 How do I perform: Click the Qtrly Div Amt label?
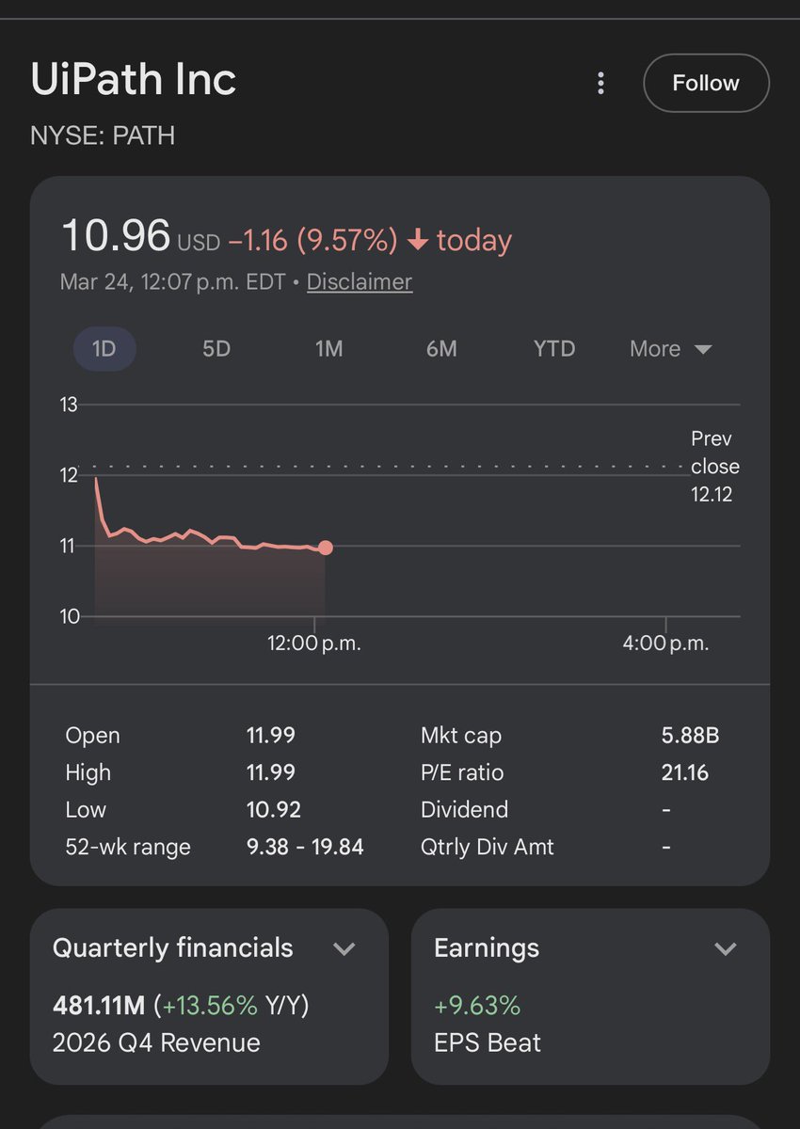point(488,847)
